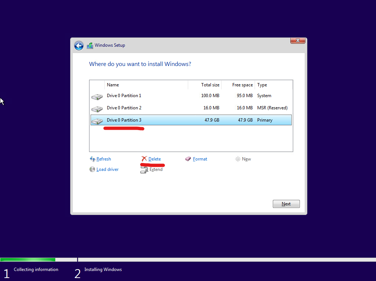Sort by the Free space column header
Screen dimensions: 376x281
[238, 85]
